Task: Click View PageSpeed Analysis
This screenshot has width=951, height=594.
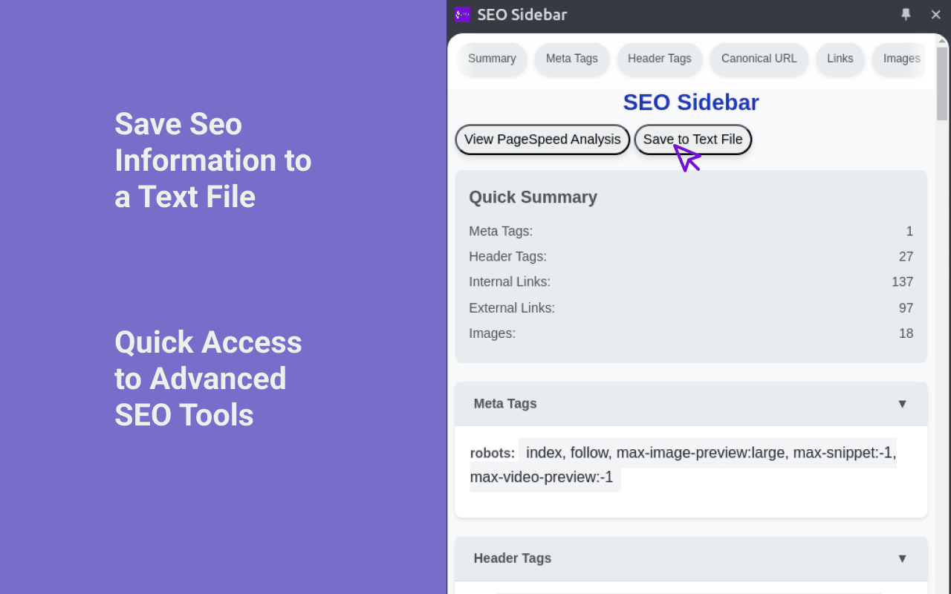Action: pyautogui.click(x=542, y=139)
